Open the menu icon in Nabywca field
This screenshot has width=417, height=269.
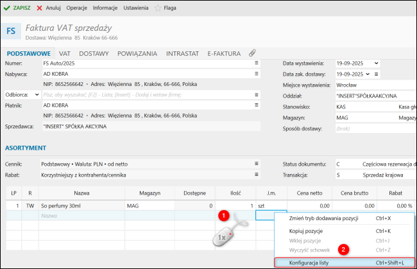[257, 74]
